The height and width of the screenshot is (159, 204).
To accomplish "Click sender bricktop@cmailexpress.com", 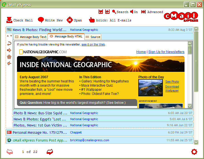I will click(x=90, y=140).
